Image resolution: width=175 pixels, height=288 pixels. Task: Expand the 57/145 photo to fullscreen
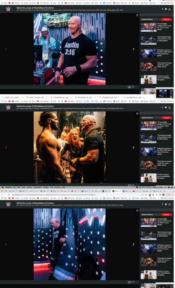137,114
